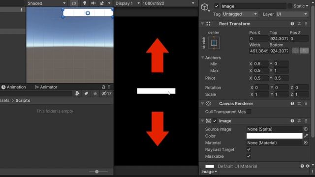This screenshot has height=177, width=315.
Task: Collapse the Rect Transform component
Action: [202, 24]
